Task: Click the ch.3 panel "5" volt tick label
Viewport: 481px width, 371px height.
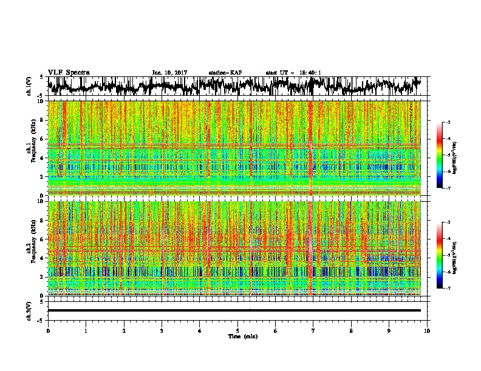Action: click(42, 302)
